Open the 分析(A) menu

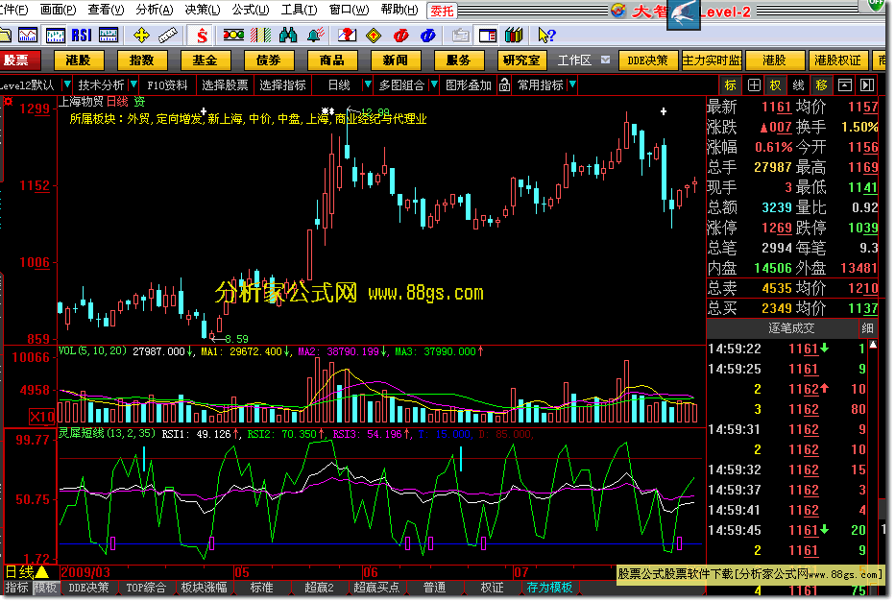pos(154,10)
